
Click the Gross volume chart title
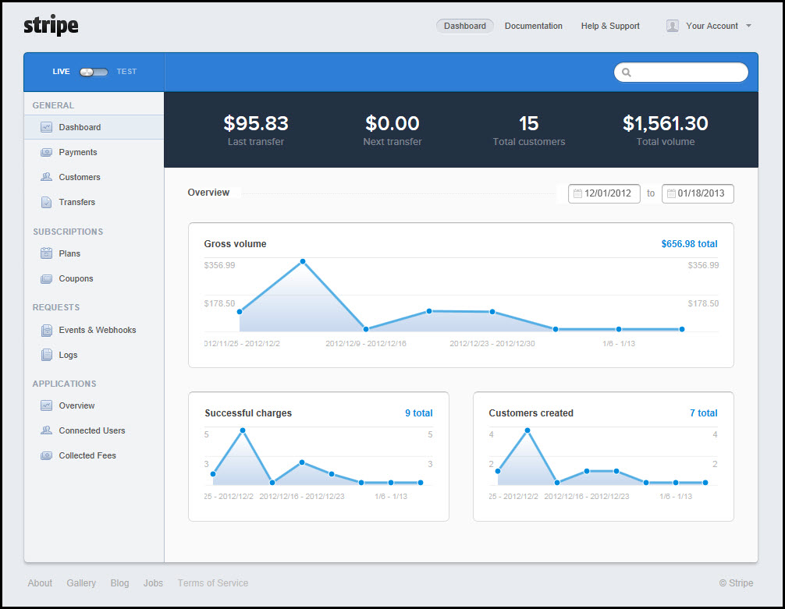235,244
